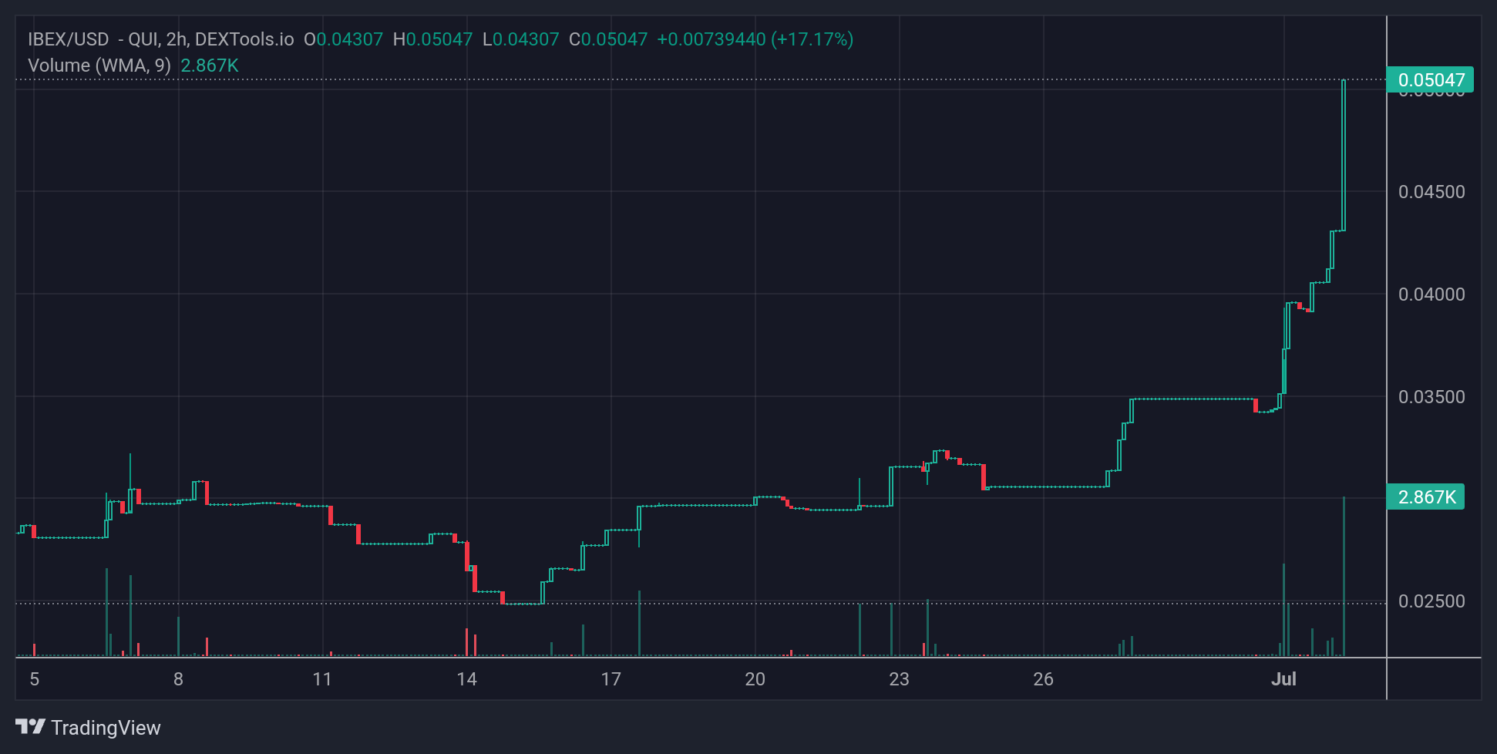This screenshot has height=754, width=1497.
Task: Click the TradingView text link
Action: coord(106,728)
